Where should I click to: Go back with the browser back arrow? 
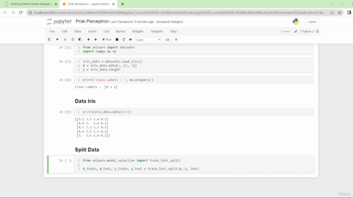[x=5, y=13]
